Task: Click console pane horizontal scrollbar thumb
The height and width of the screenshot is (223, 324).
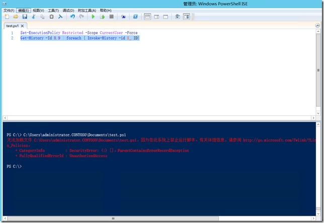Action: coord(113,218)
